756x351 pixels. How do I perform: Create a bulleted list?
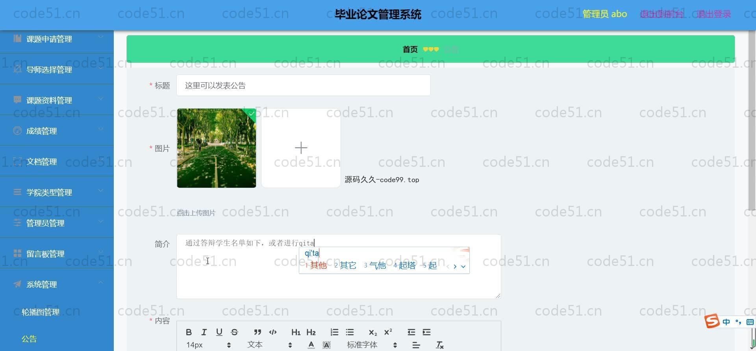pos(350,332)
